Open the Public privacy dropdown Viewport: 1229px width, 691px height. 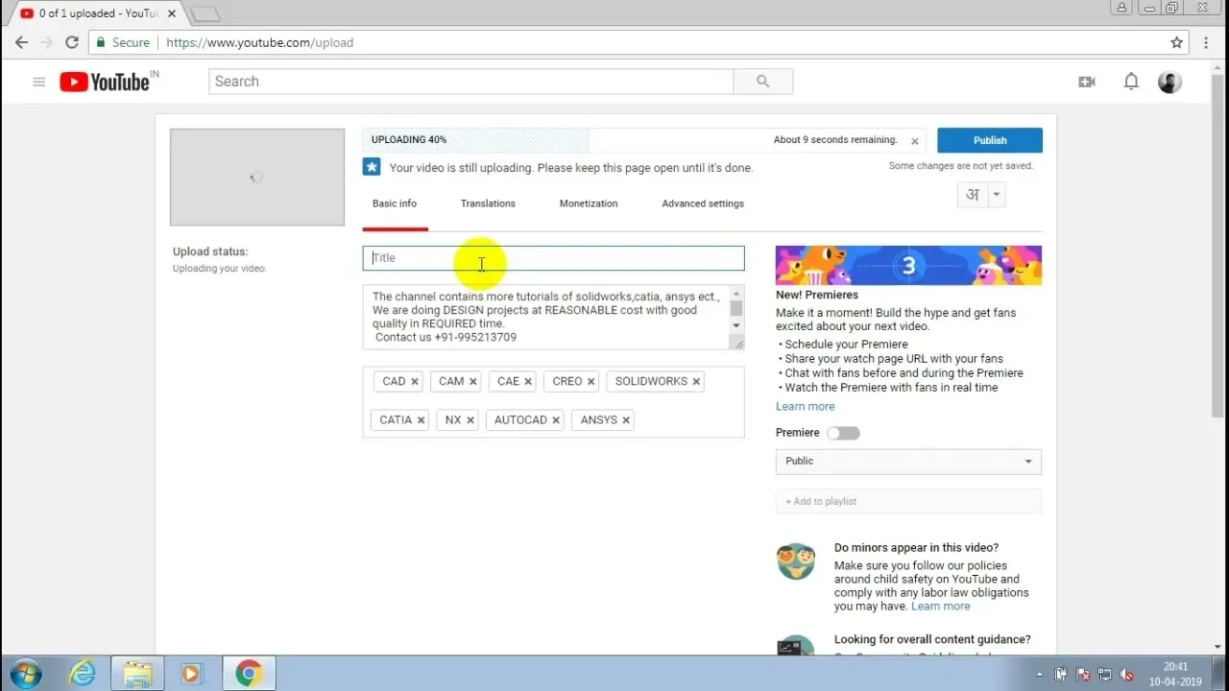coord(908,462)
